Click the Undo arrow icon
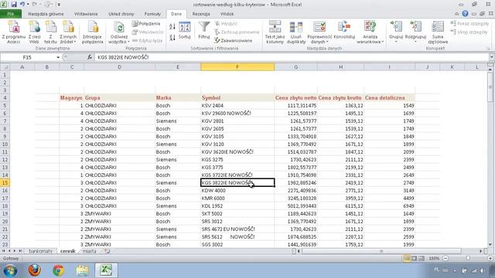This screenshot has height=278, width=495. (x=22, y=5)
